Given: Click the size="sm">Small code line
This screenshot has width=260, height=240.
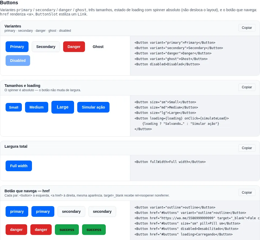Looking at the screenshot, I should pos(165,102).
